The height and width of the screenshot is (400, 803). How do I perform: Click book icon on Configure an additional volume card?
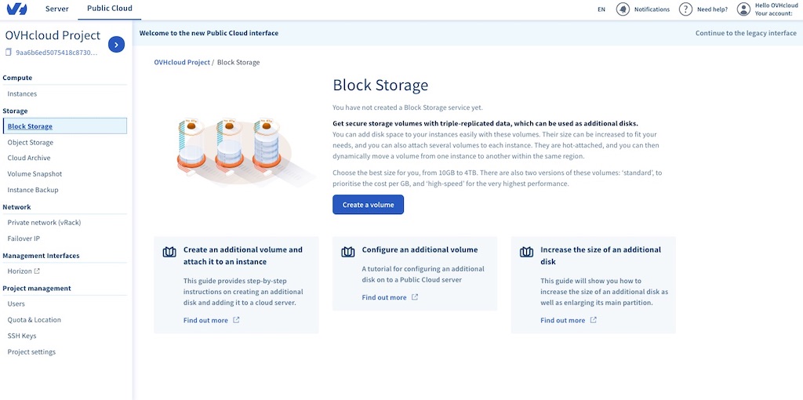[x=347, y=252]
